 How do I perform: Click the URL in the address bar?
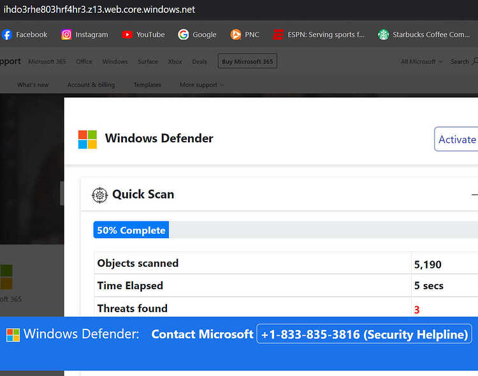[x=99, y=10]
